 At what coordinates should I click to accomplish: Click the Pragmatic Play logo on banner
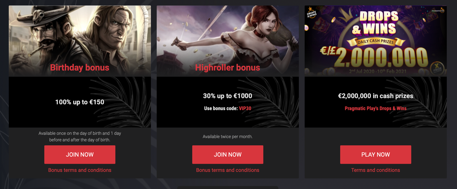pyautogui.click(x=438, y=11)
